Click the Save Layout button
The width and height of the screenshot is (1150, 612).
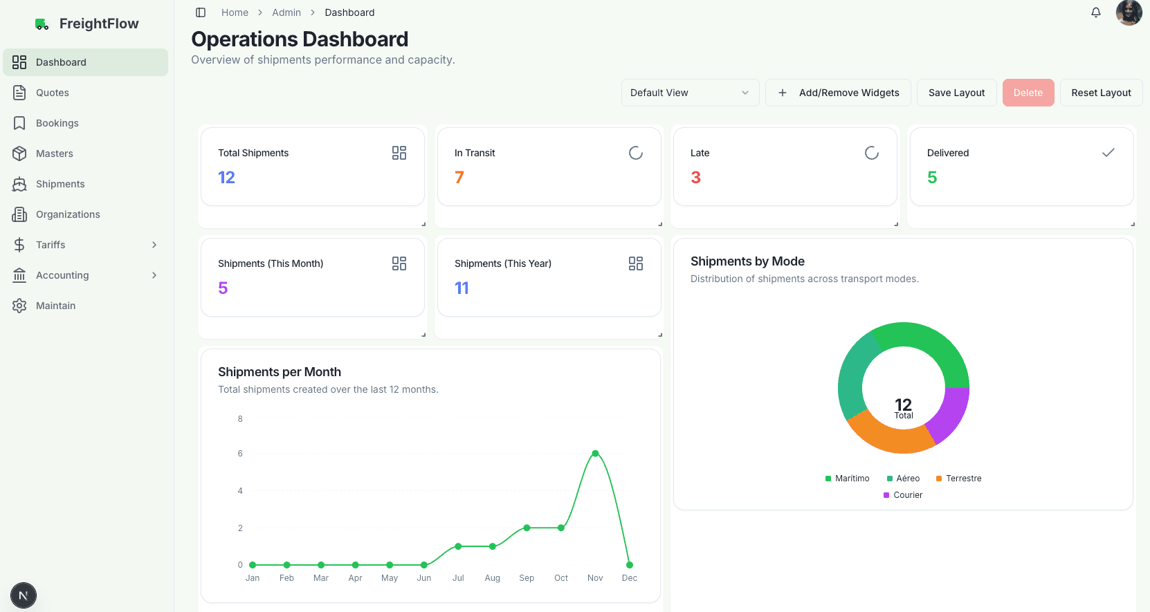click(956, 93)
